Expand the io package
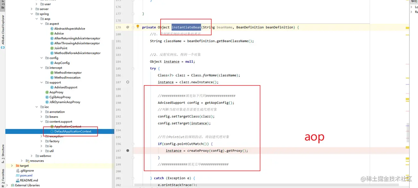Viewport: 418px width, 188px height. [x=41, y=146]
